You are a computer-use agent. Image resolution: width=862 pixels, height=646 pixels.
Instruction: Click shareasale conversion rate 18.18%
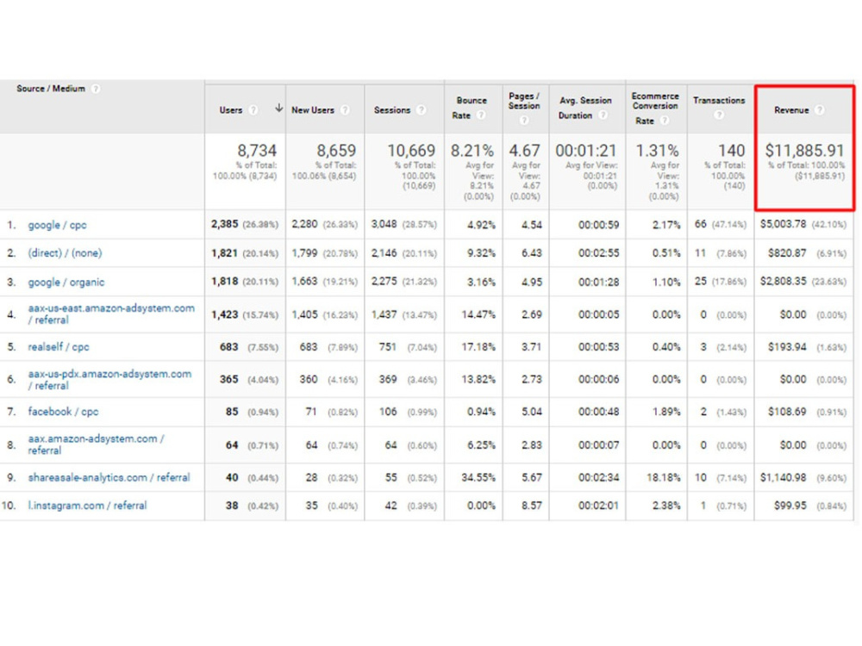663,477
